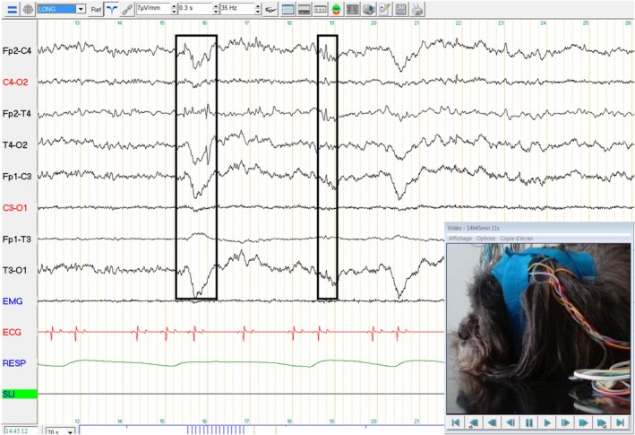Click the x5 fast rewind button
This screenshot has height=435, width=635.
coord(474,422)
